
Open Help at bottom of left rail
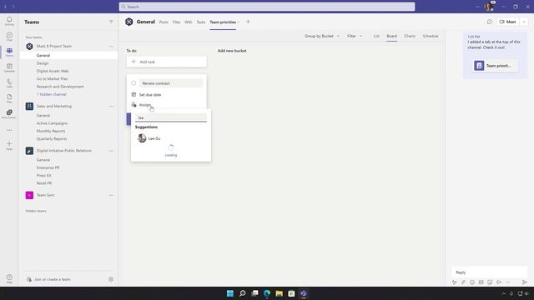point(9,279)
